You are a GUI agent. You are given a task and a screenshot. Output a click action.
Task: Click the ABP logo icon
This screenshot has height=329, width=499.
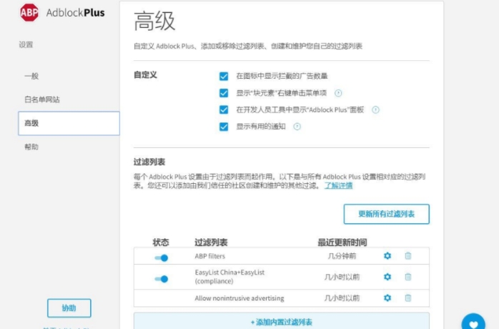click(29, 13)
